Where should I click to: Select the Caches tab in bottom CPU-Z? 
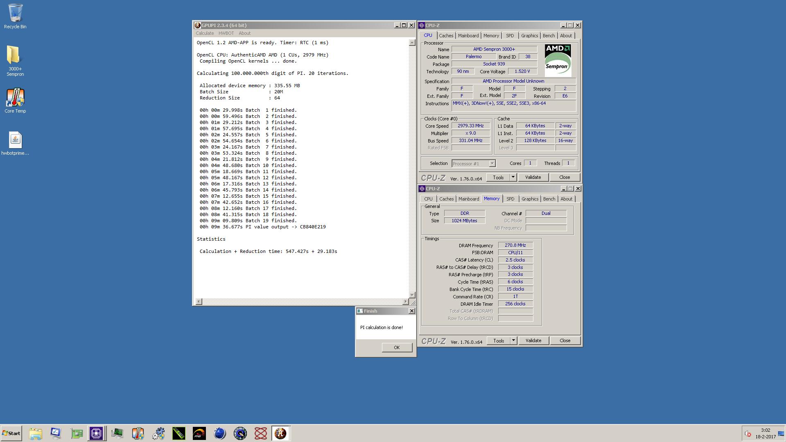click(447, 199)
